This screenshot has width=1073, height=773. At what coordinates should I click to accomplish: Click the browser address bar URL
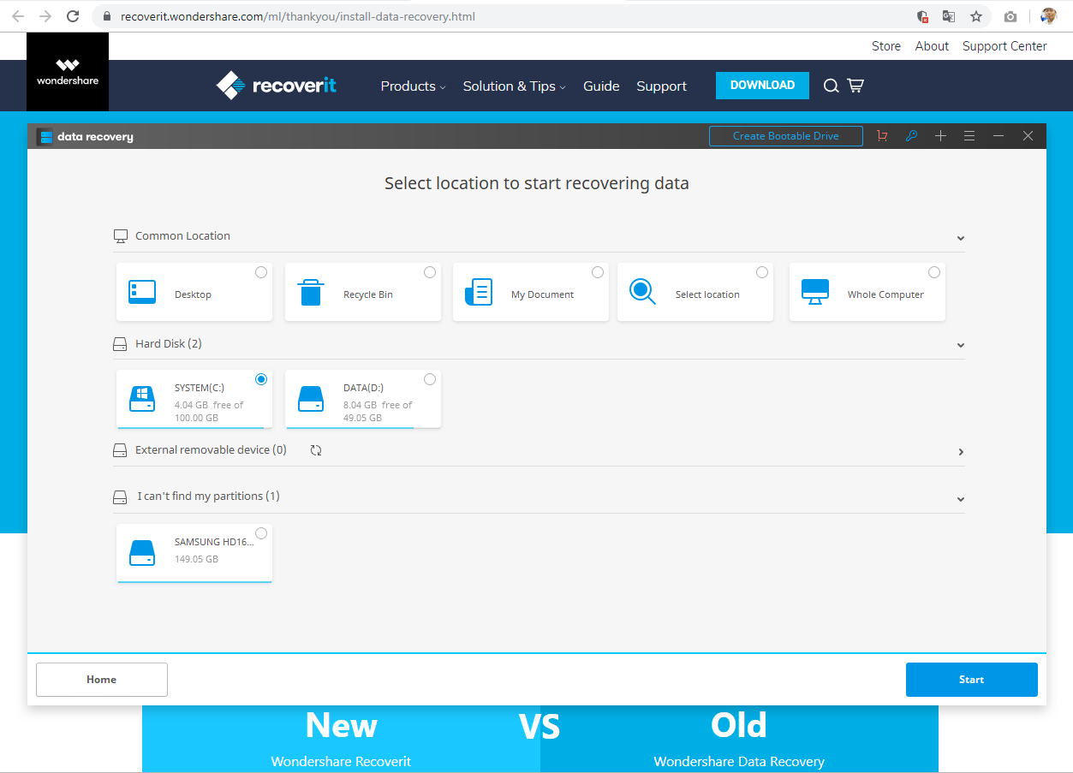pyautogui.click(x=298, y=16)
